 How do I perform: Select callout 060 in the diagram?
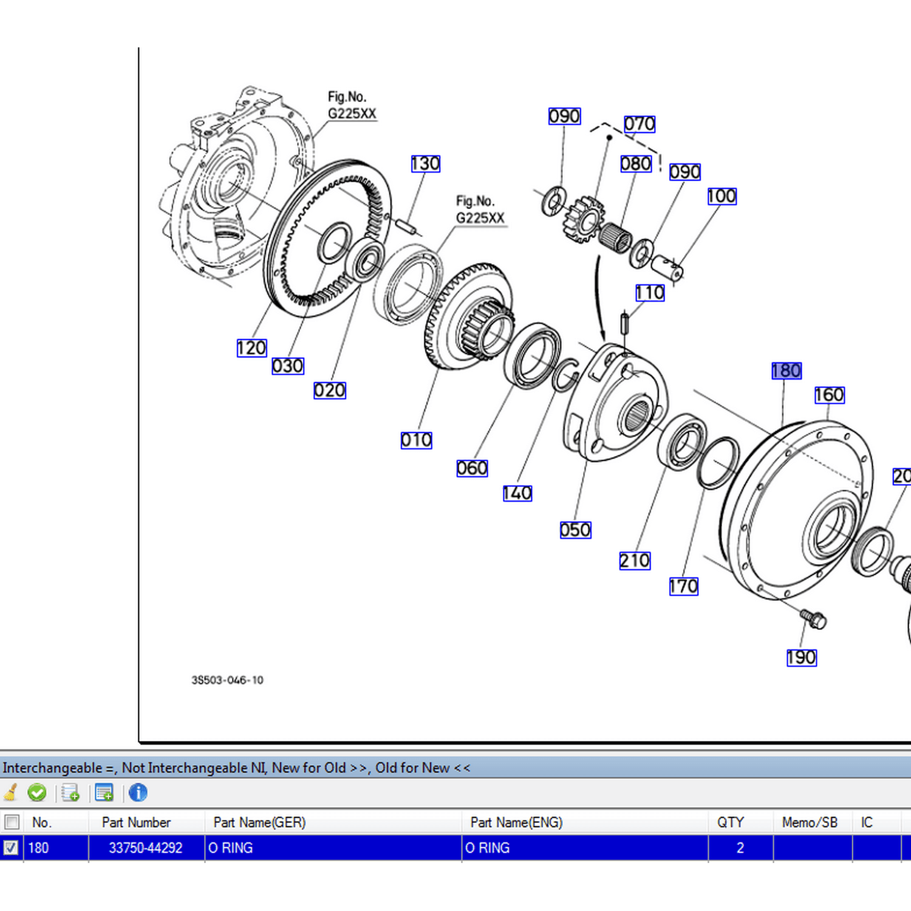pos(473,468)
